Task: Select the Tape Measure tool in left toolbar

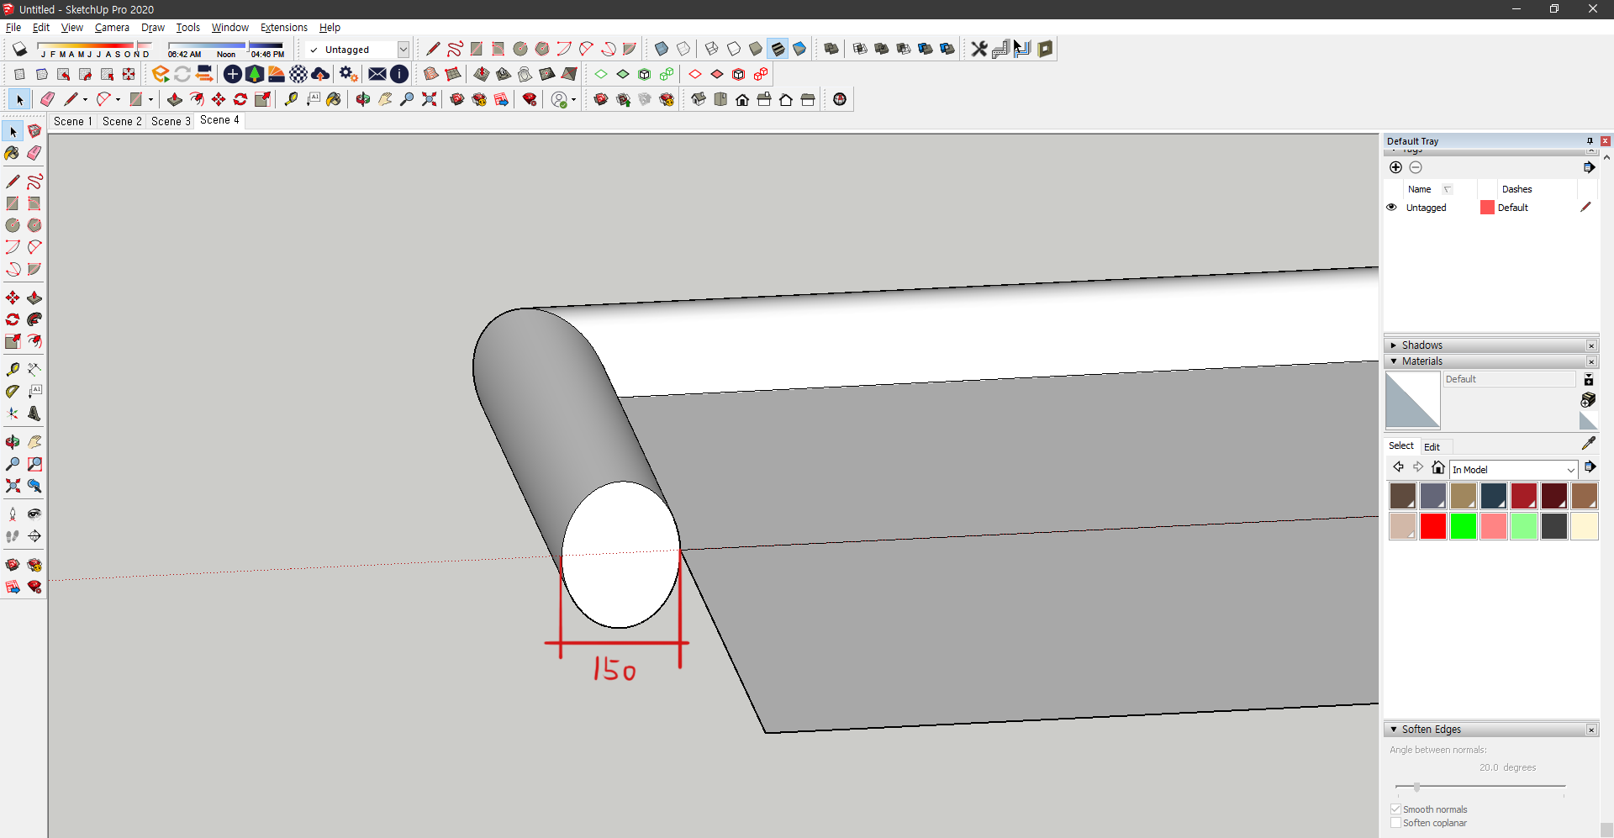Action: coord(13,369)
